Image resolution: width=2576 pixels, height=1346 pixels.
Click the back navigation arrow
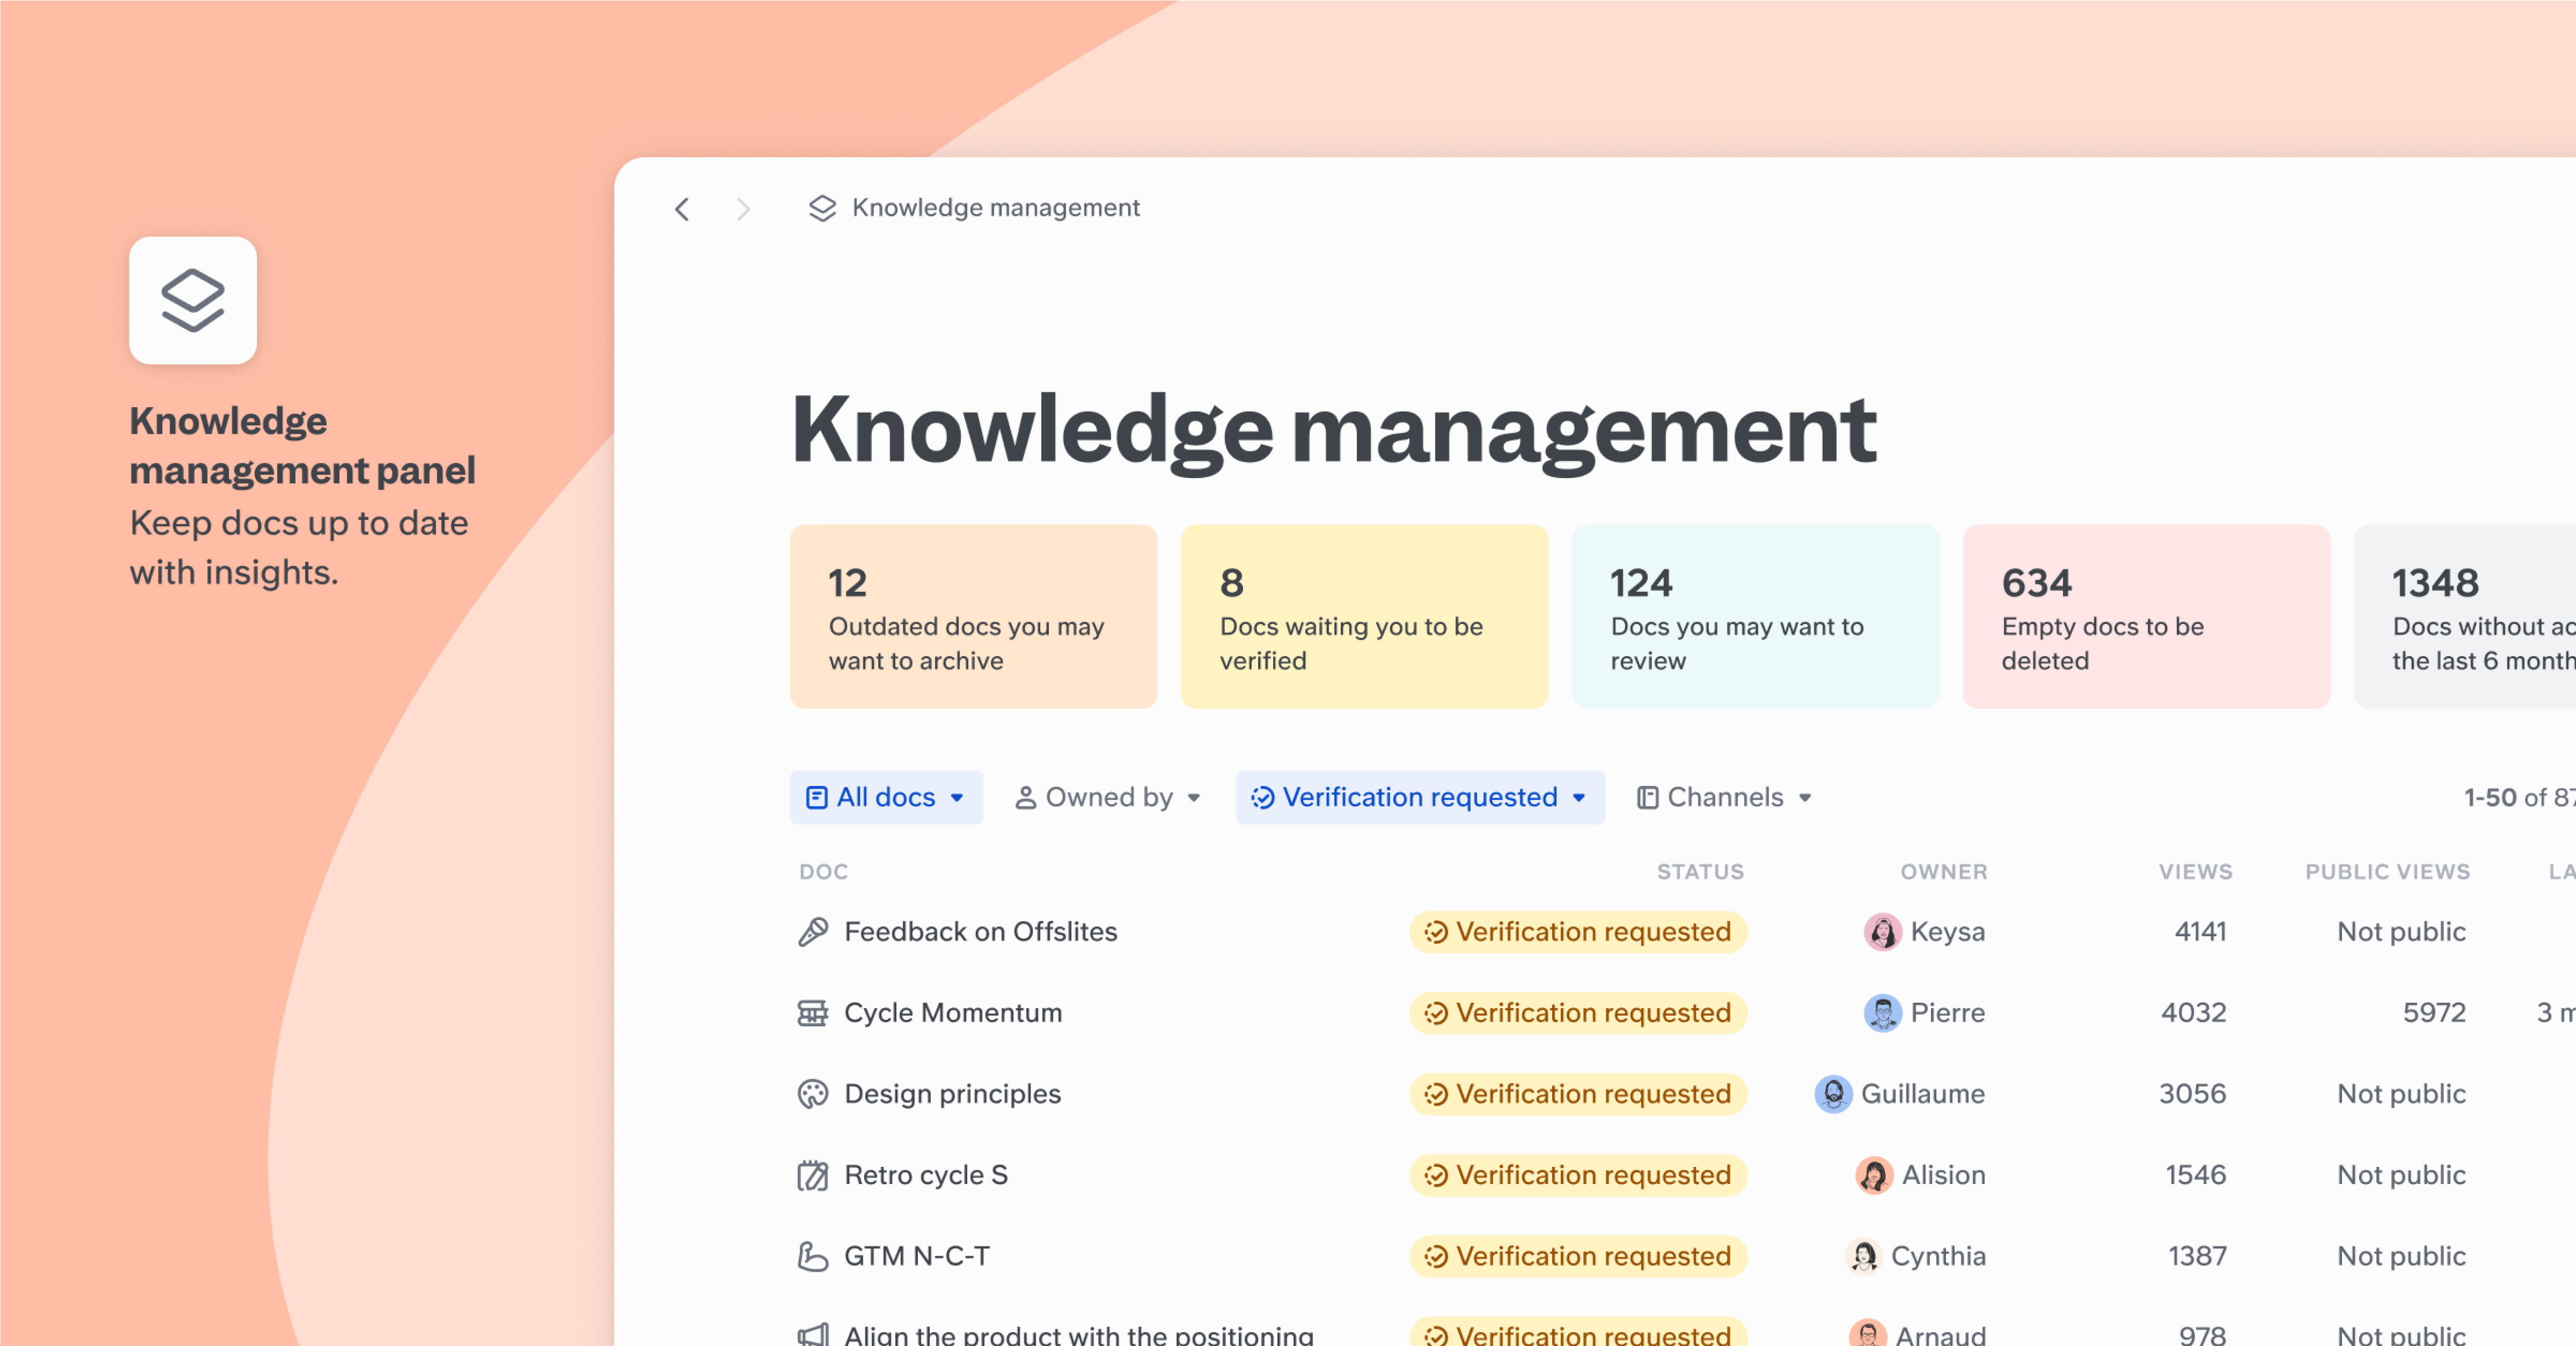pyautogui.click(x=682, y=209)
